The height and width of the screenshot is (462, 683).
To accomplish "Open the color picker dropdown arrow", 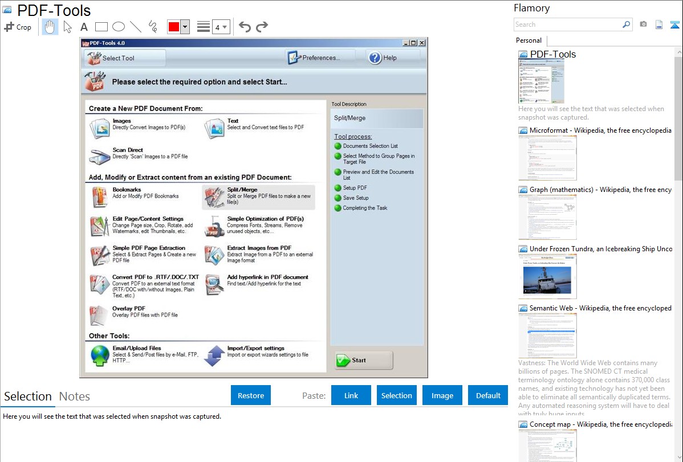I will pos(185,27).
